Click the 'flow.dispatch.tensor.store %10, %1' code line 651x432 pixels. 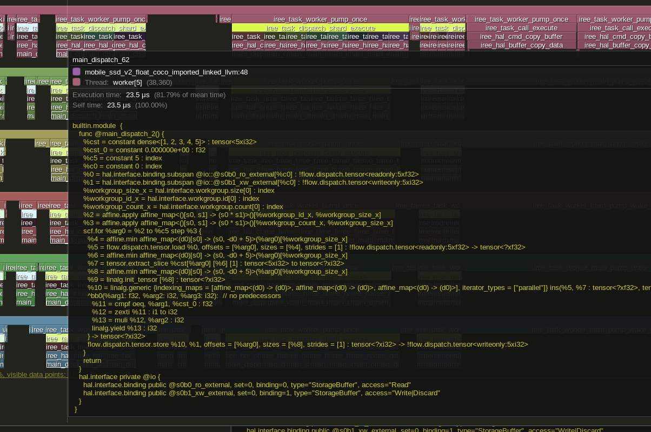point(308,344)
